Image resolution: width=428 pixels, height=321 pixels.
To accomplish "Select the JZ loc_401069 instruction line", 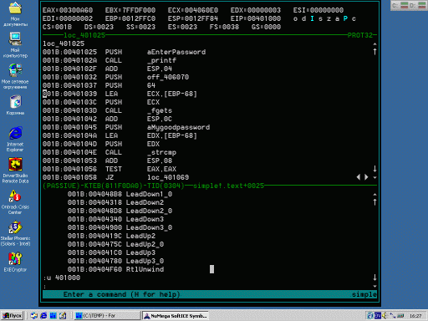I will [x=115, y=177].
